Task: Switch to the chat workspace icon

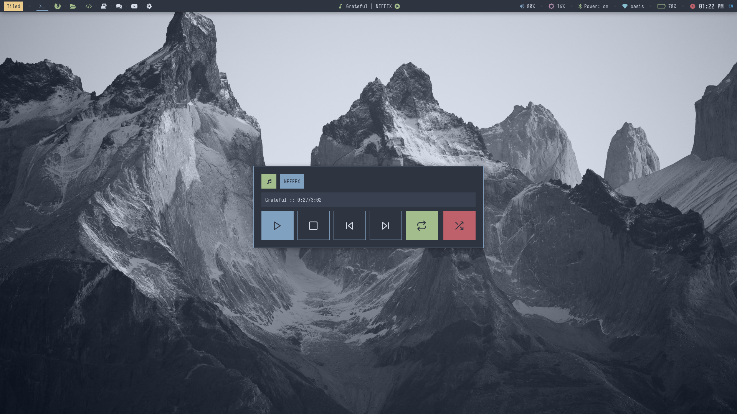Action: click(119, 6)
